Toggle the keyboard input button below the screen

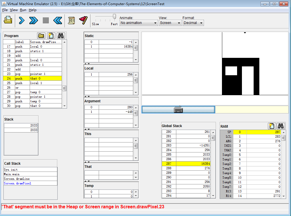click(x=178, y=110)
